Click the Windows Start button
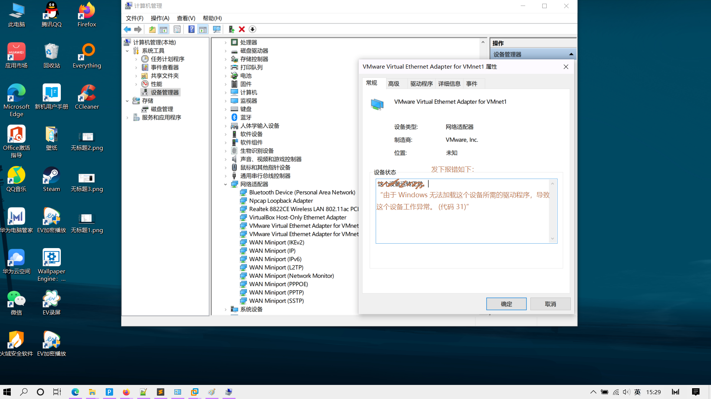Image resolution: width=711 pixels, height=399 pixels. [7, 392]
